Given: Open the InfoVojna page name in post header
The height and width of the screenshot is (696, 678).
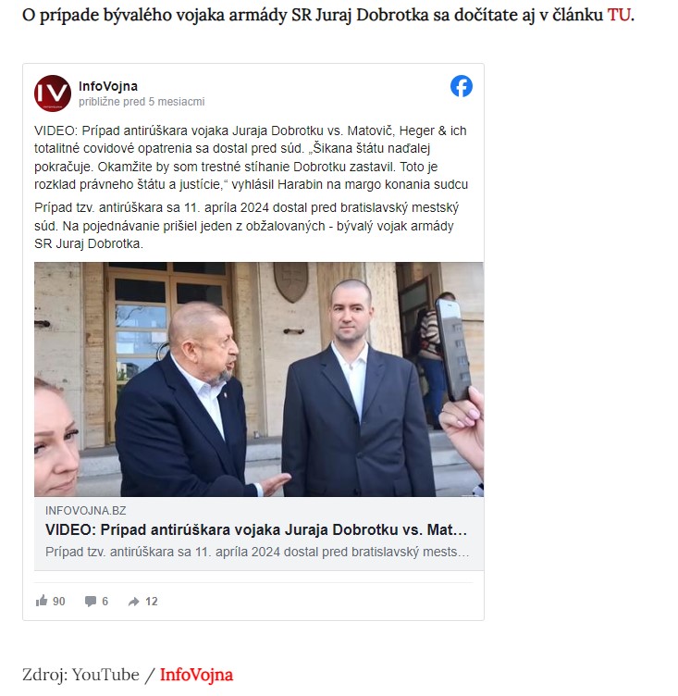Looking at the screenshot, I should coord(108,86).
